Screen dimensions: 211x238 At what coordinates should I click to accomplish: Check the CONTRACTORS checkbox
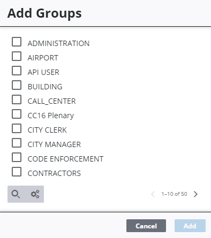[x=17, y=172]
